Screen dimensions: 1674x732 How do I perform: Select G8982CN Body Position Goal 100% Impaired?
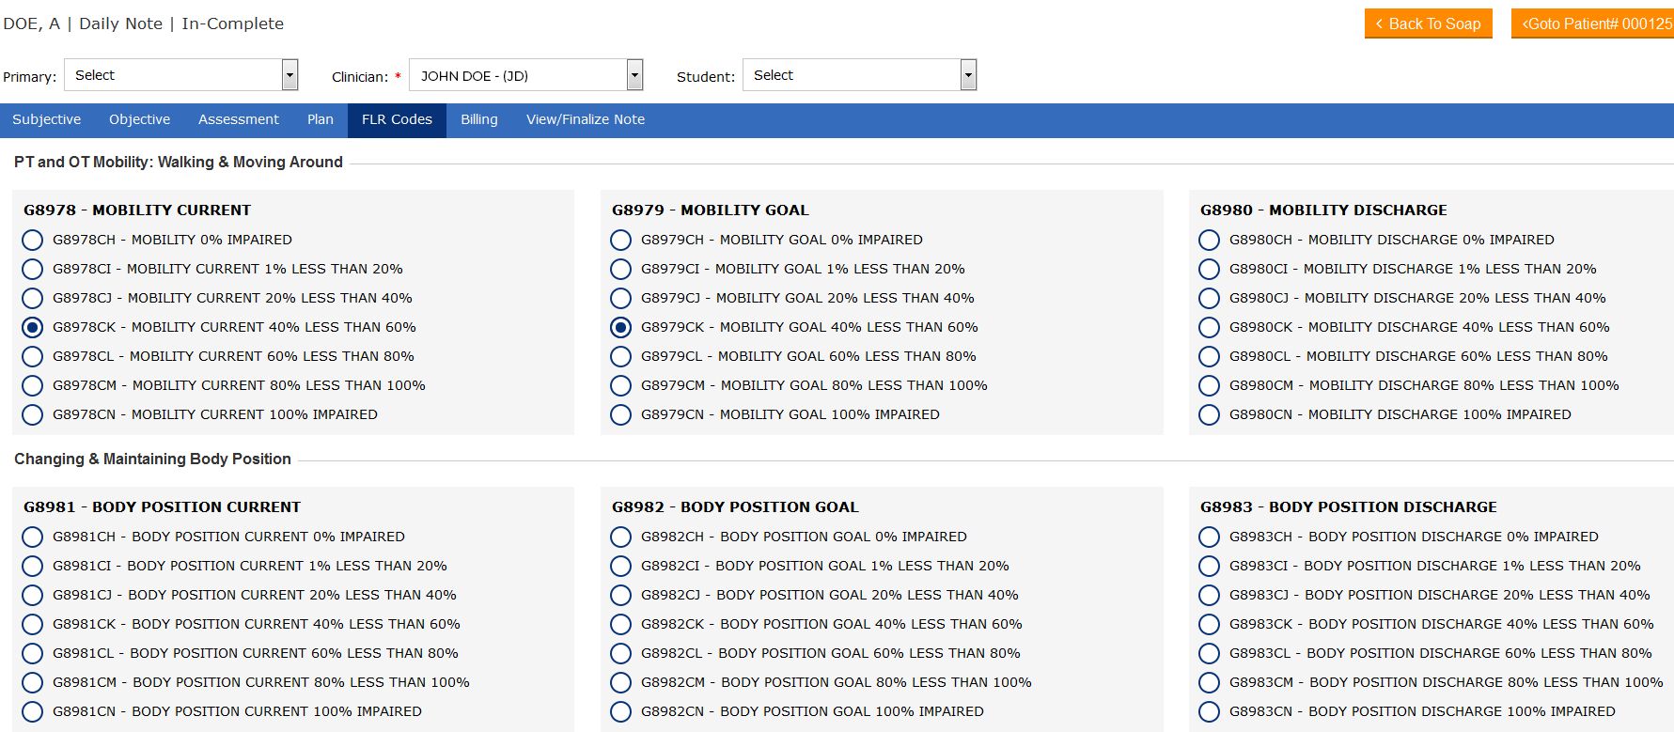(x=620, y=712)
